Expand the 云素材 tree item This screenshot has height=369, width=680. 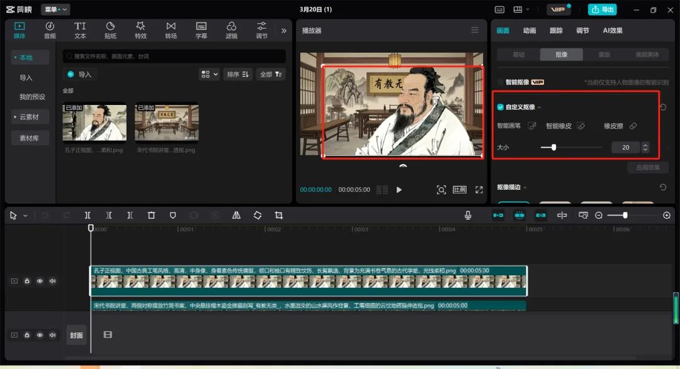(15, 117)
